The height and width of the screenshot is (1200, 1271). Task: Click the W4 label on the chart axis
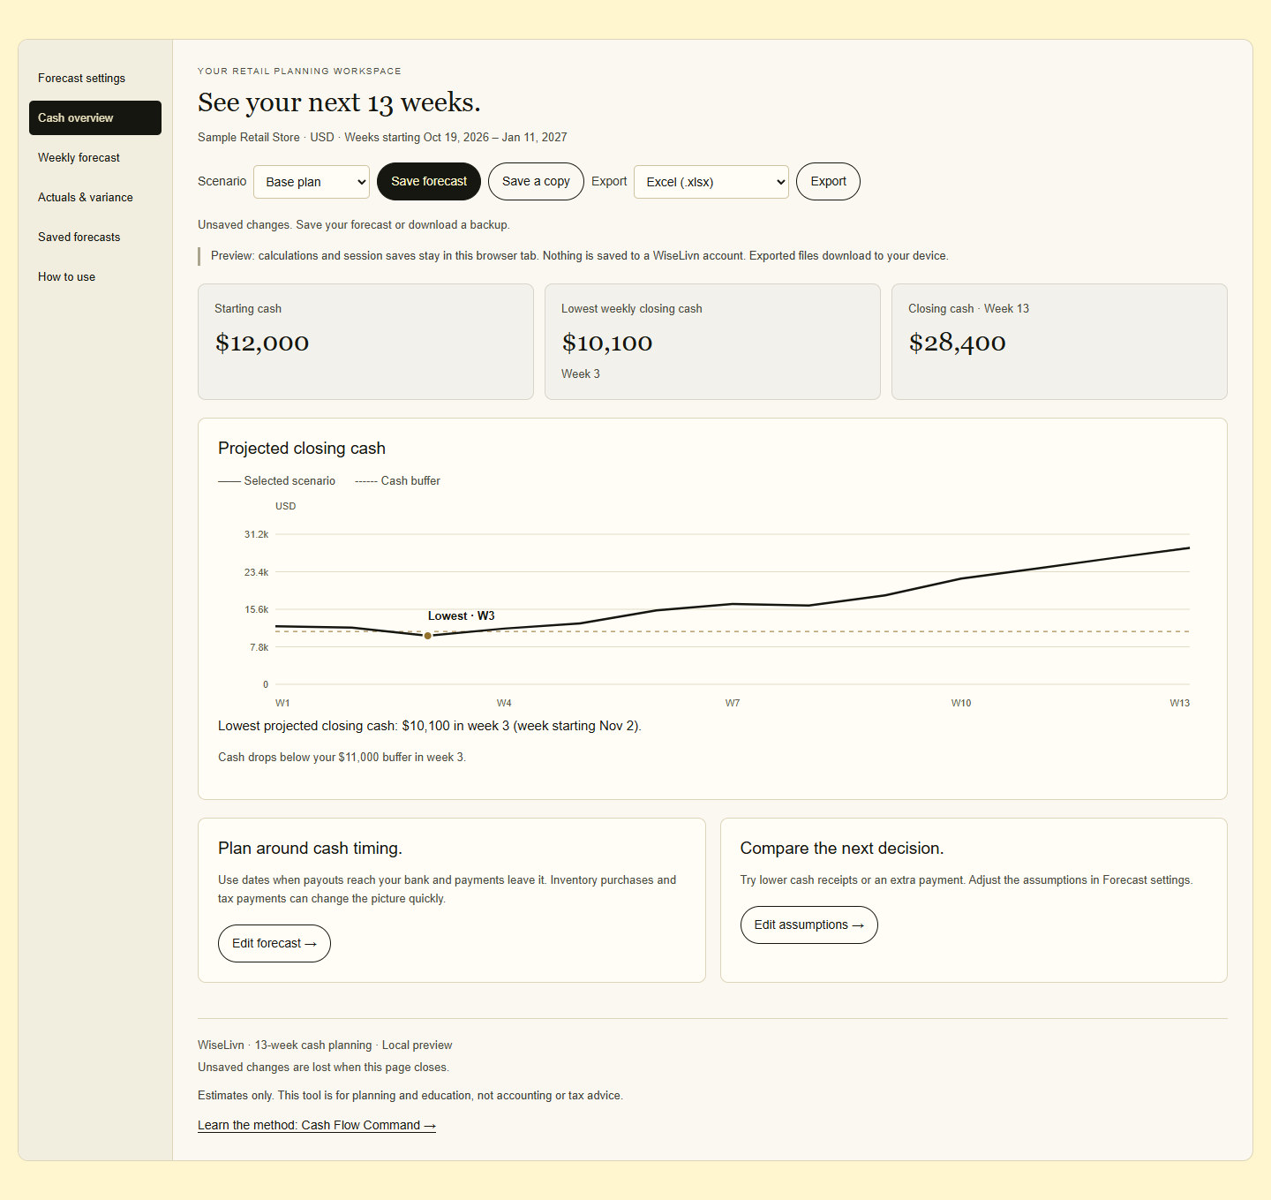pos(504,704)
